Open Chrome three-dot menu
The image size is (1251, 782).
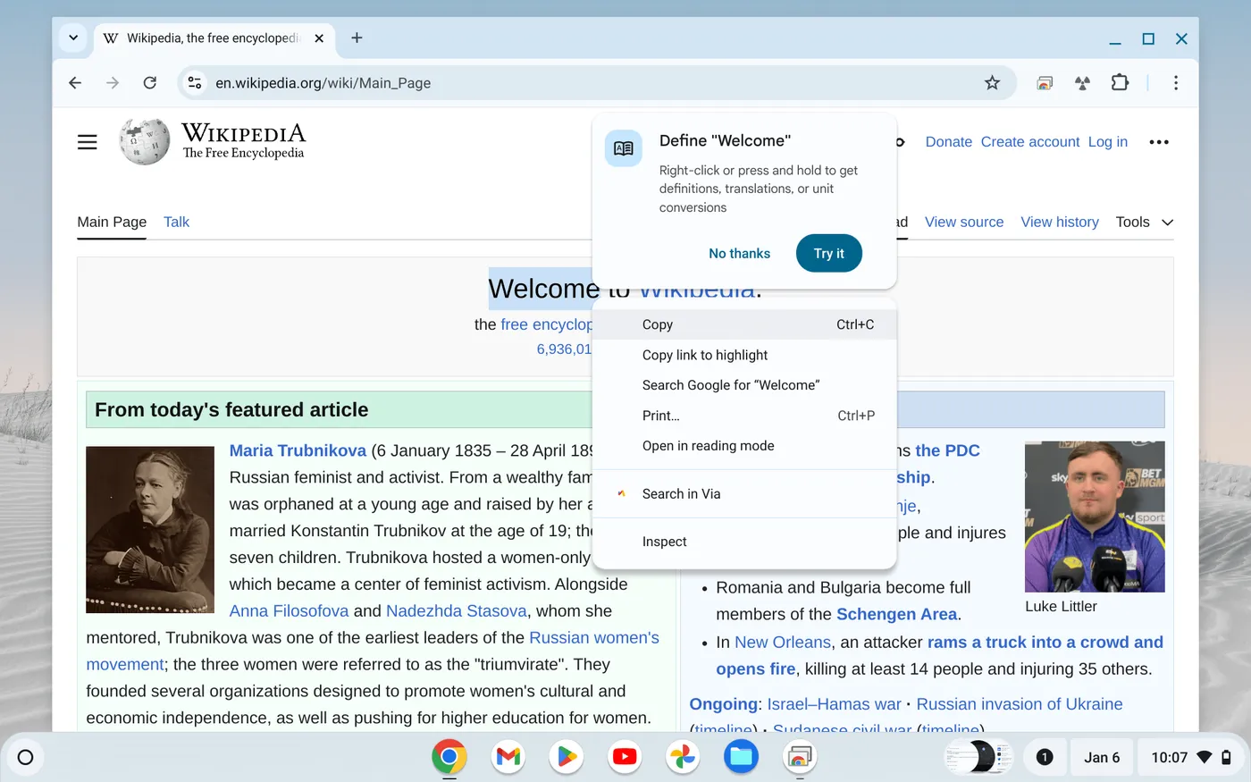[1176, 83]
